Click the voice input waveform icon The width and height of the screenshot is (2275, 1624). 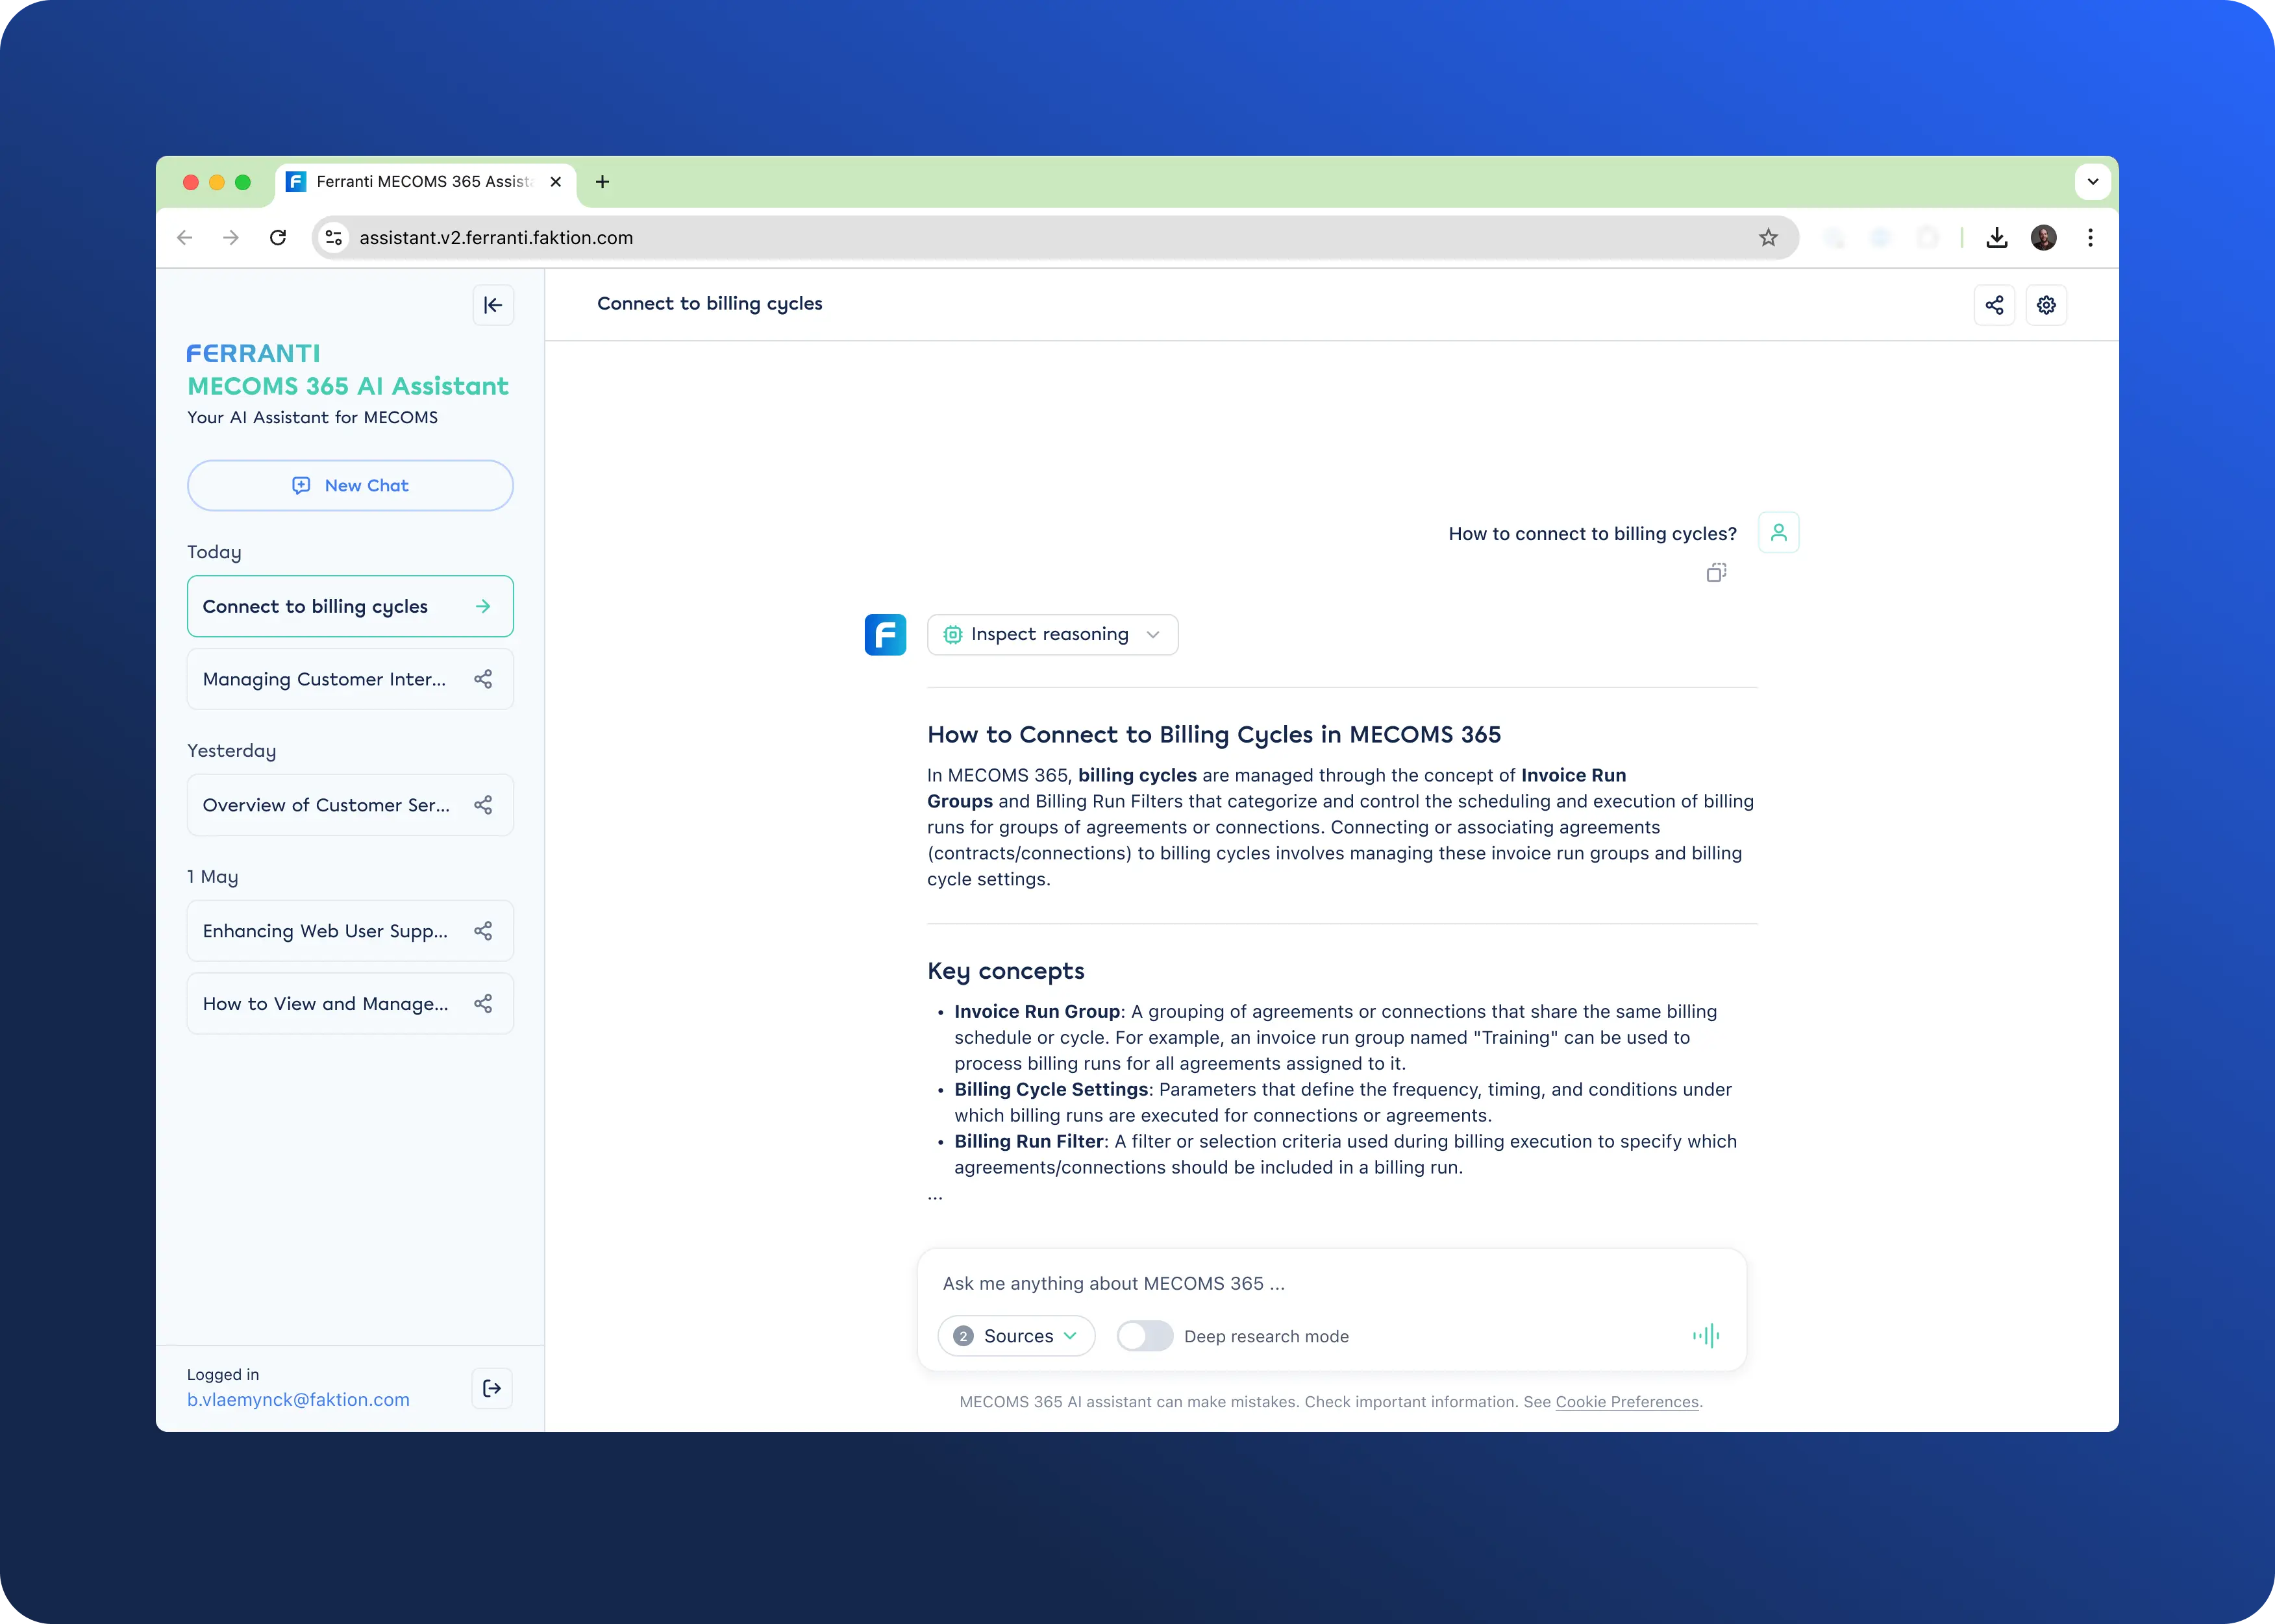click(x=1706, y=1336)
